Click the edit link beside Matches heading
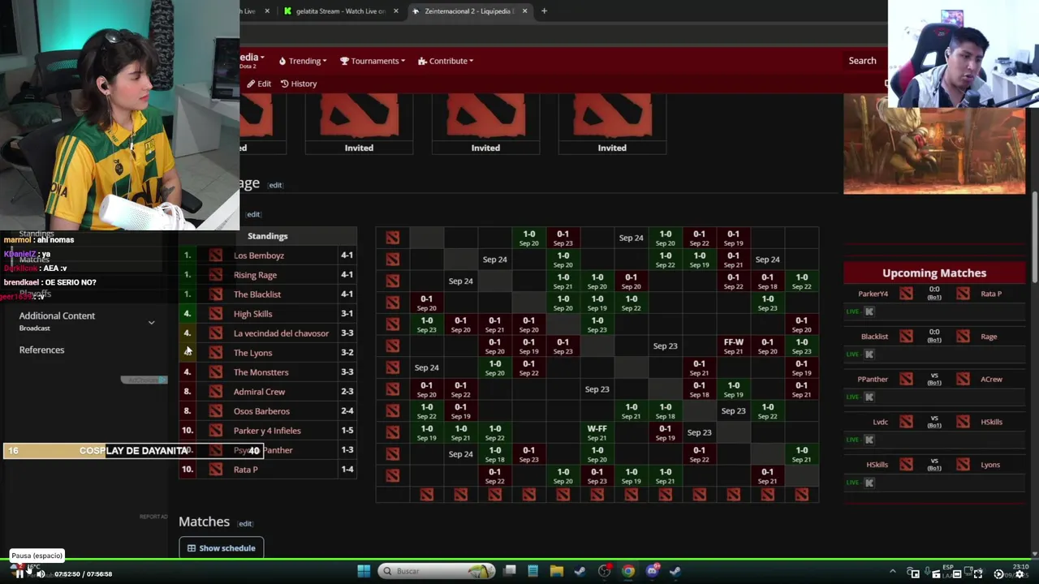1039x584 pixels. tap(245, 524)
